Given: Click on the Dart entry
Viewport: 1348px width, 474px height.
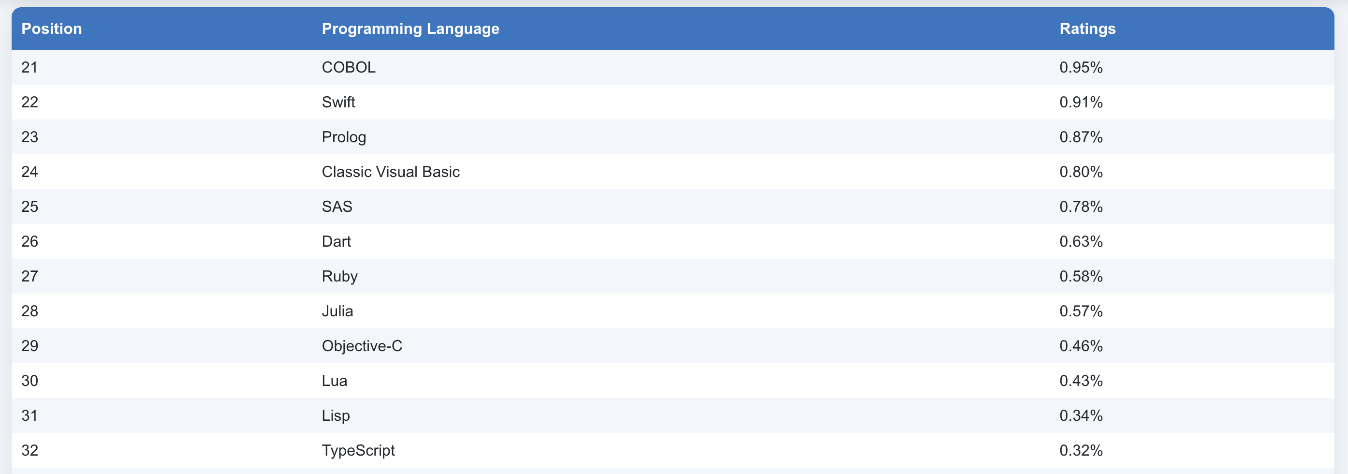Looking at the screenshot, I should coord(336,241).
